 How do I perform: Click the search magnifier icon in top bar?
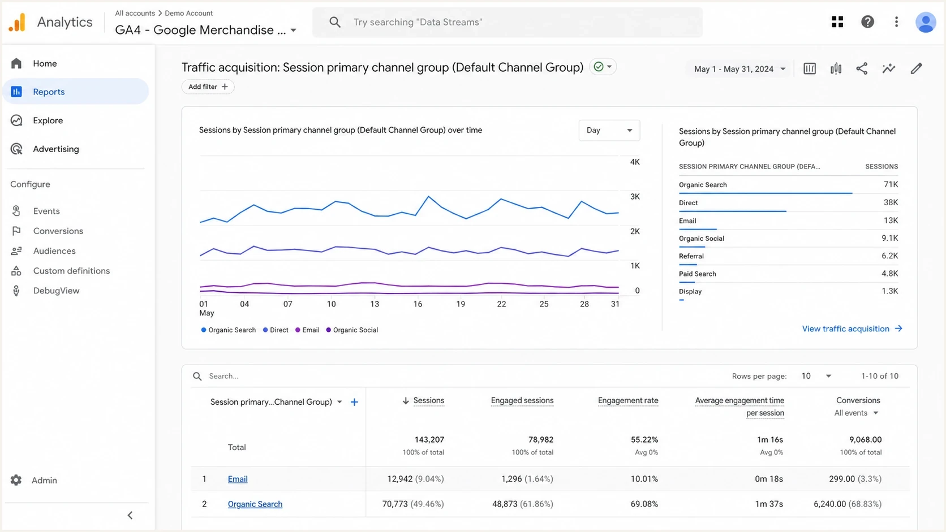click(x=335, y=22)
